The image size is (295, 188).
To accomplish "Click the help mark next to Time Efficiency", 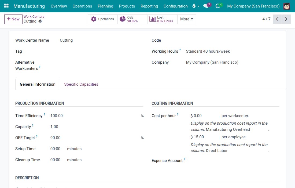I will pos(45,114).
